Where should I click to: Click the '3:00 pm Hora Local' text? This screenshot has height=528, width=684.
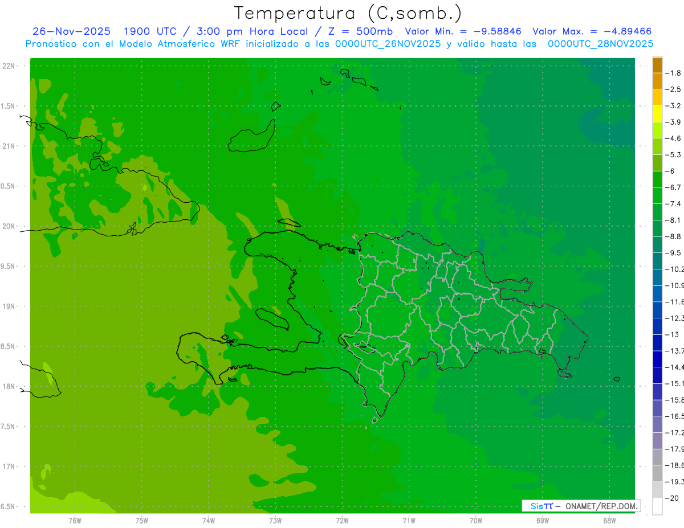[251, 31]
